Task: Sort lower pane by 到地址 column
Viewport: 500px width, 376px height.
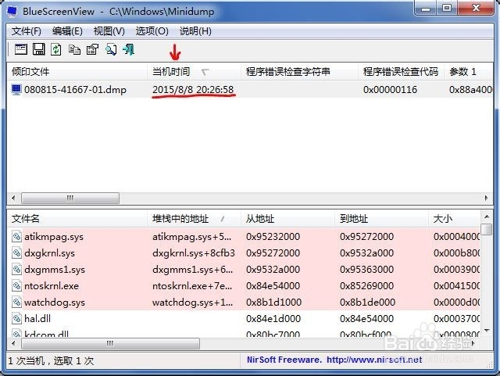Action: tap(381, 219)
